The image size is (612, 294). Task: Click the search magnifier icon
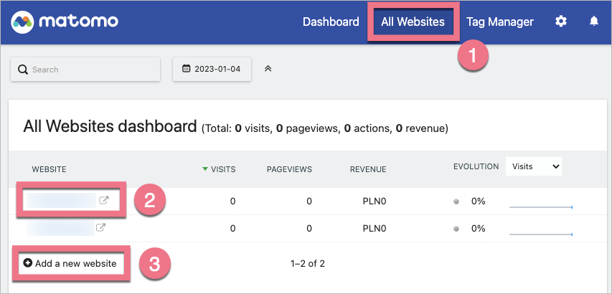23,70
